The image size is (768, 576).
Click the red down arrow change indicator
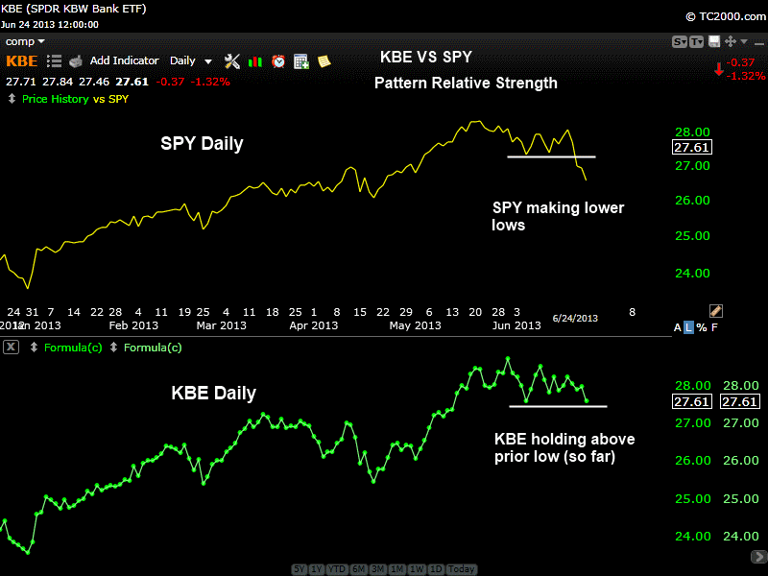[x=719, y=69]
